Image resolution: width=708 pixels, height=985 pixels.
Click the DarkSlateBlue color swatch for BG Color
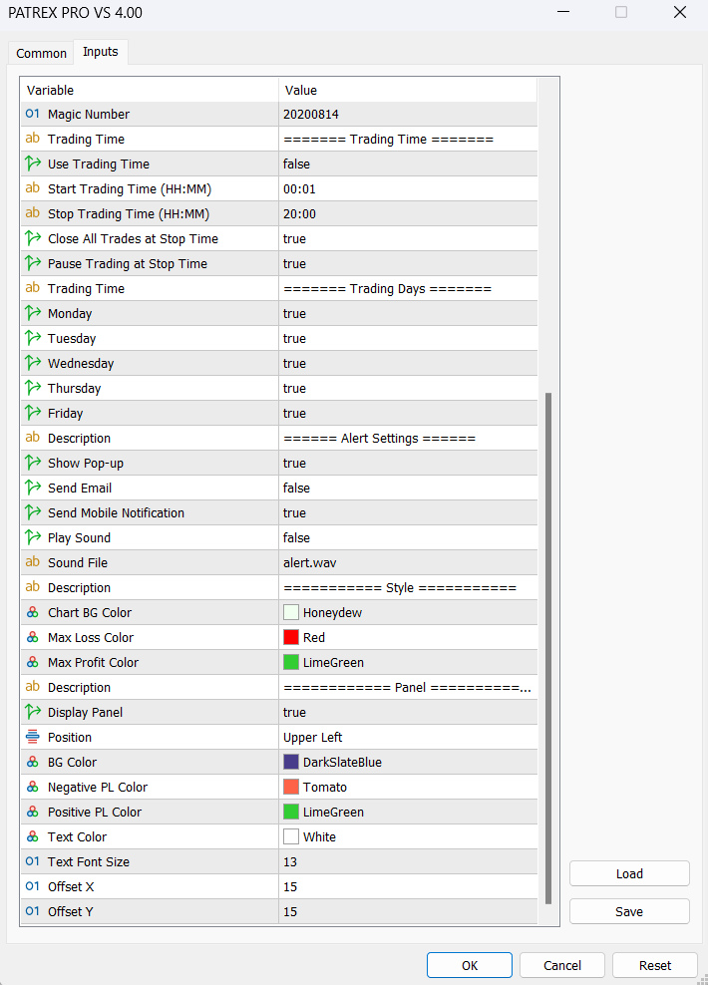point(291,762)
